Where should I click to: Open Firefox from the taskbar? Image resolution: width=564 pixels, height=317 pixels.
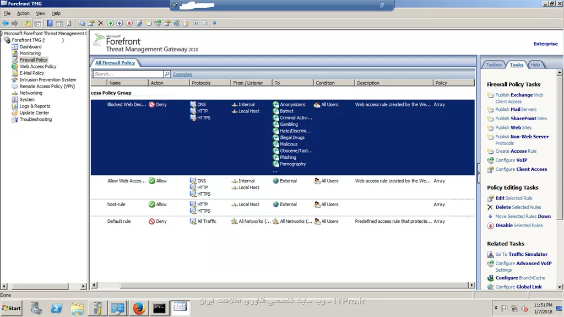tap(139, 308)
